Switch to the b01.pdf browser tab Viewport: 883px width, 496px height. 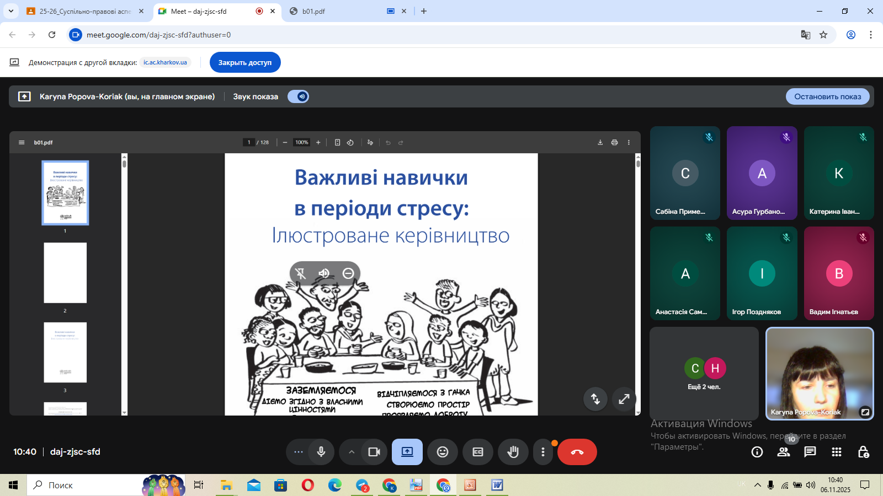point(337,11)
